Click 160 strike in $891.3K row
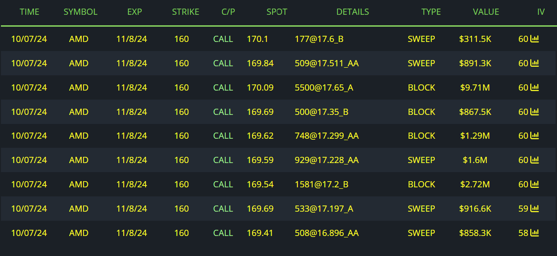Viewport: 557px width, 256px height. pyautogui.click(x=181, y=63)
